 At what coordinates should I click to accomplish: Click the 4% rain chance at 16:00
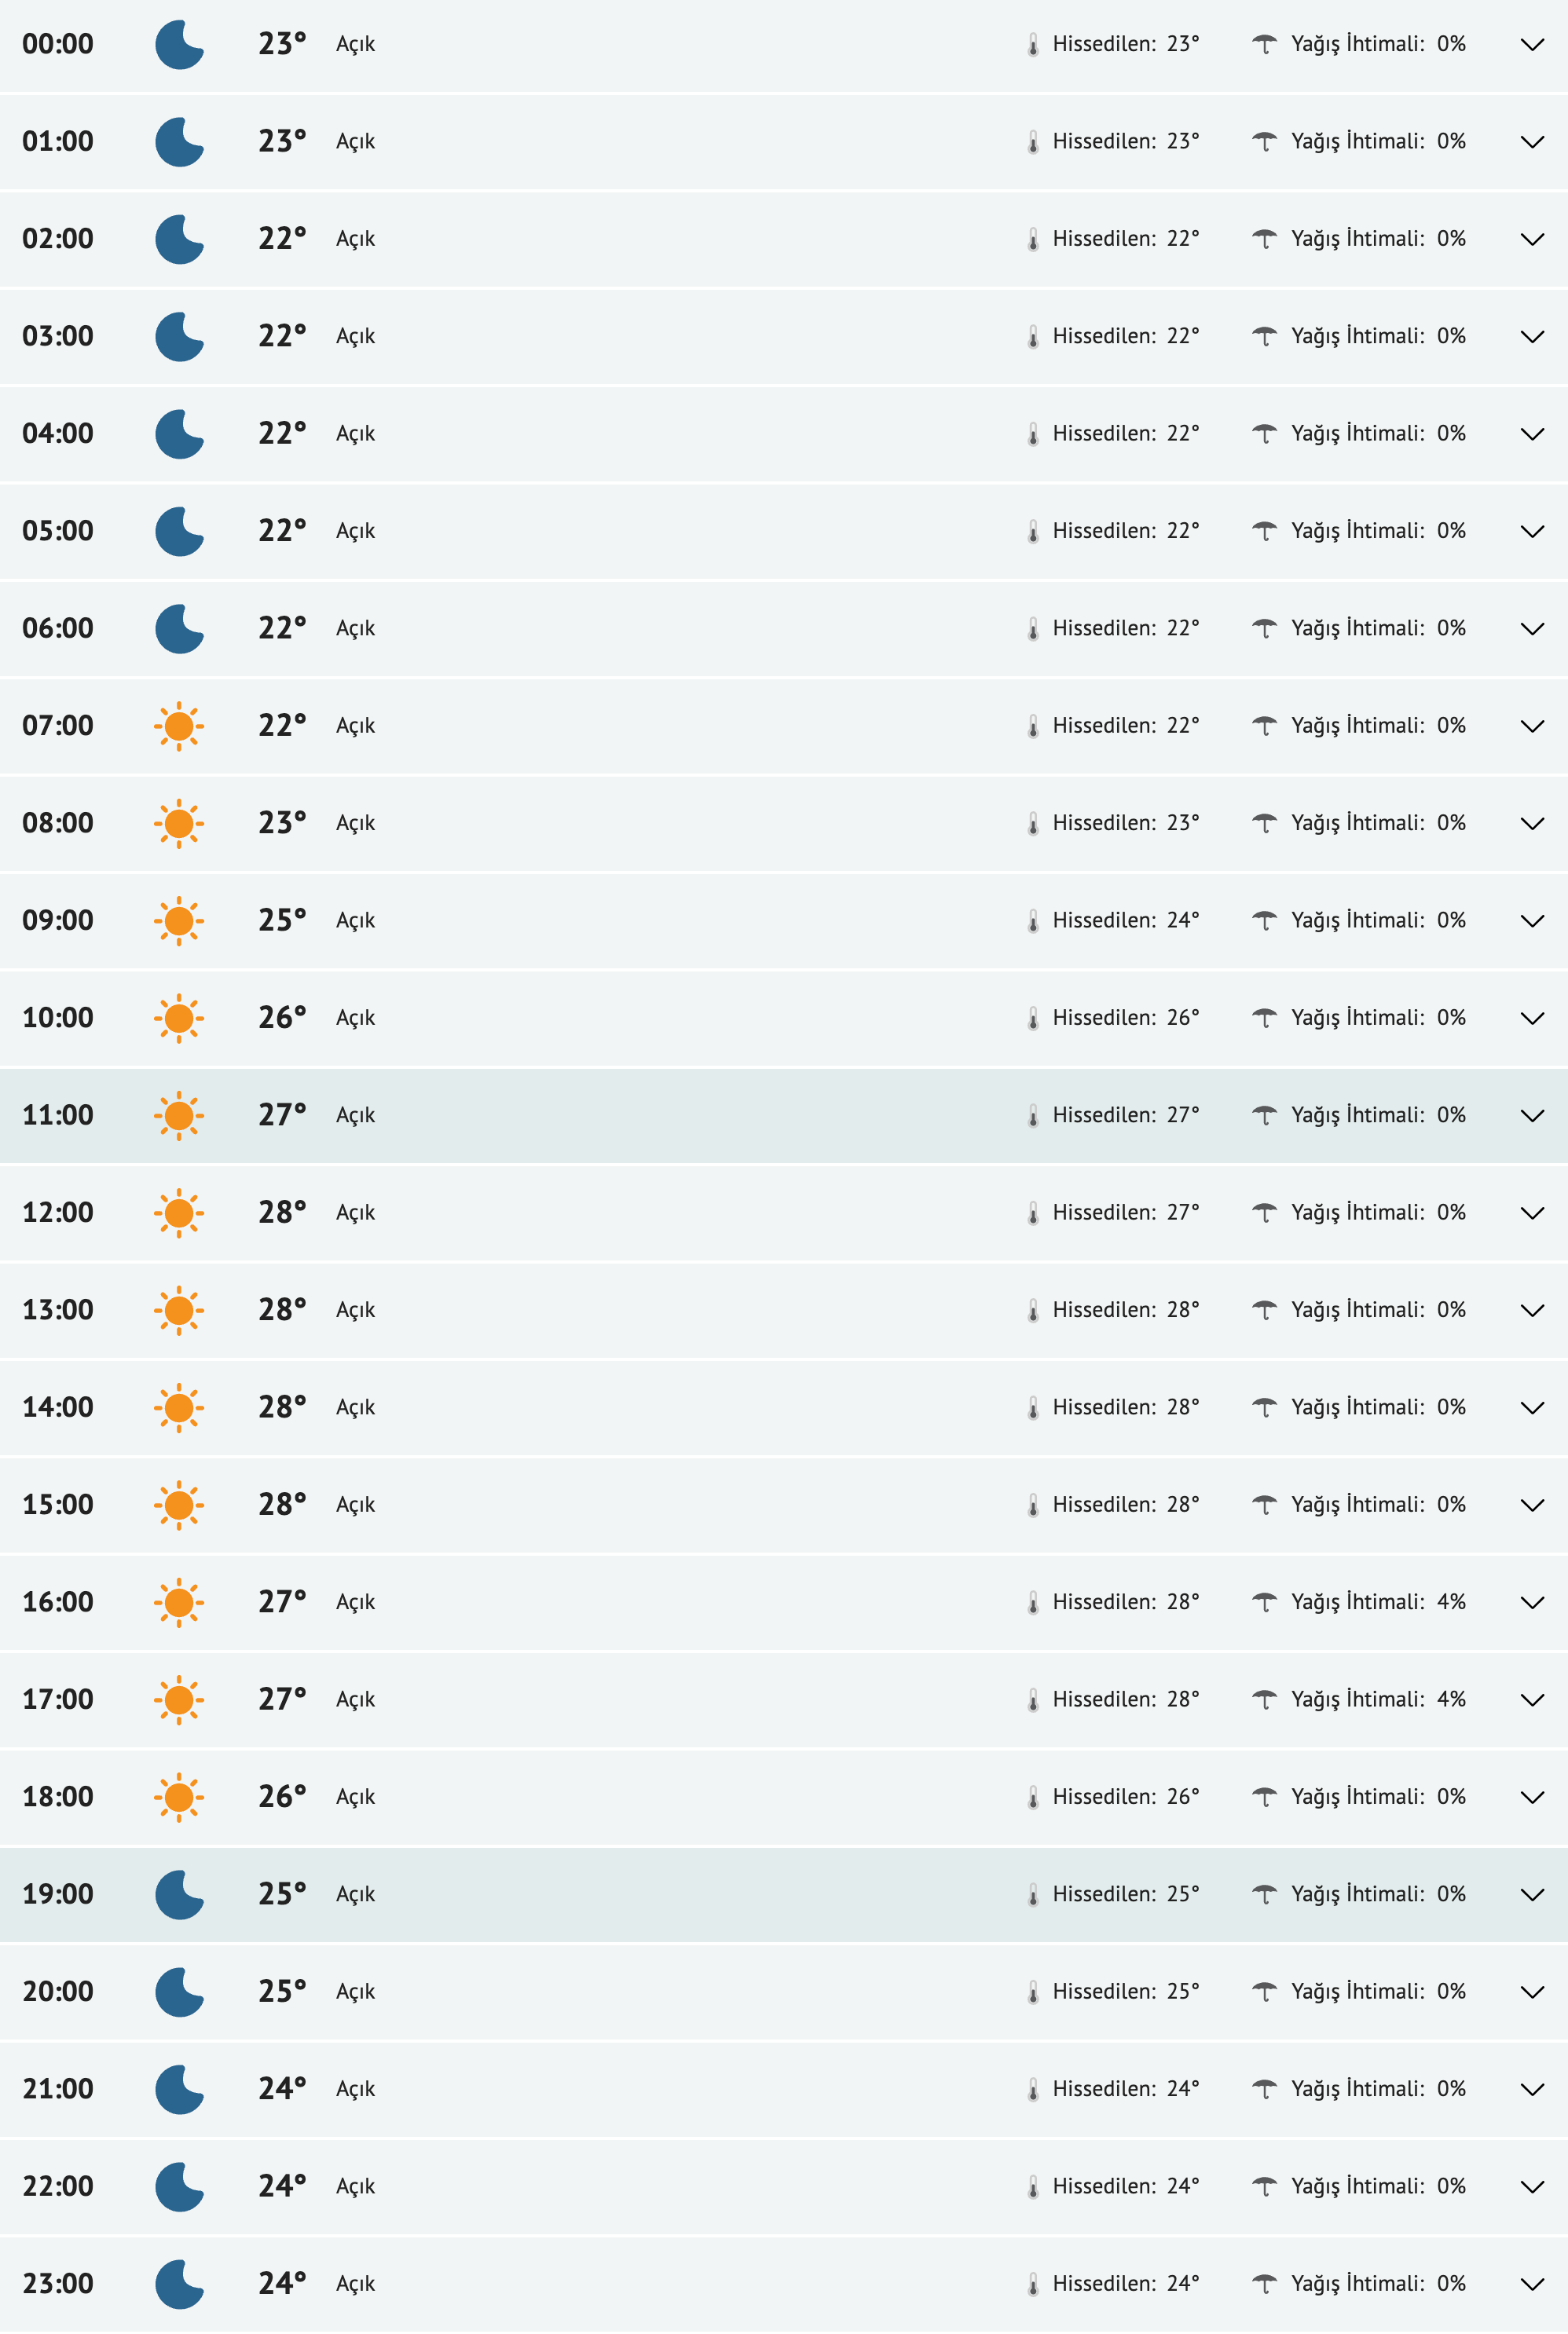(x=1450, y=1601)
